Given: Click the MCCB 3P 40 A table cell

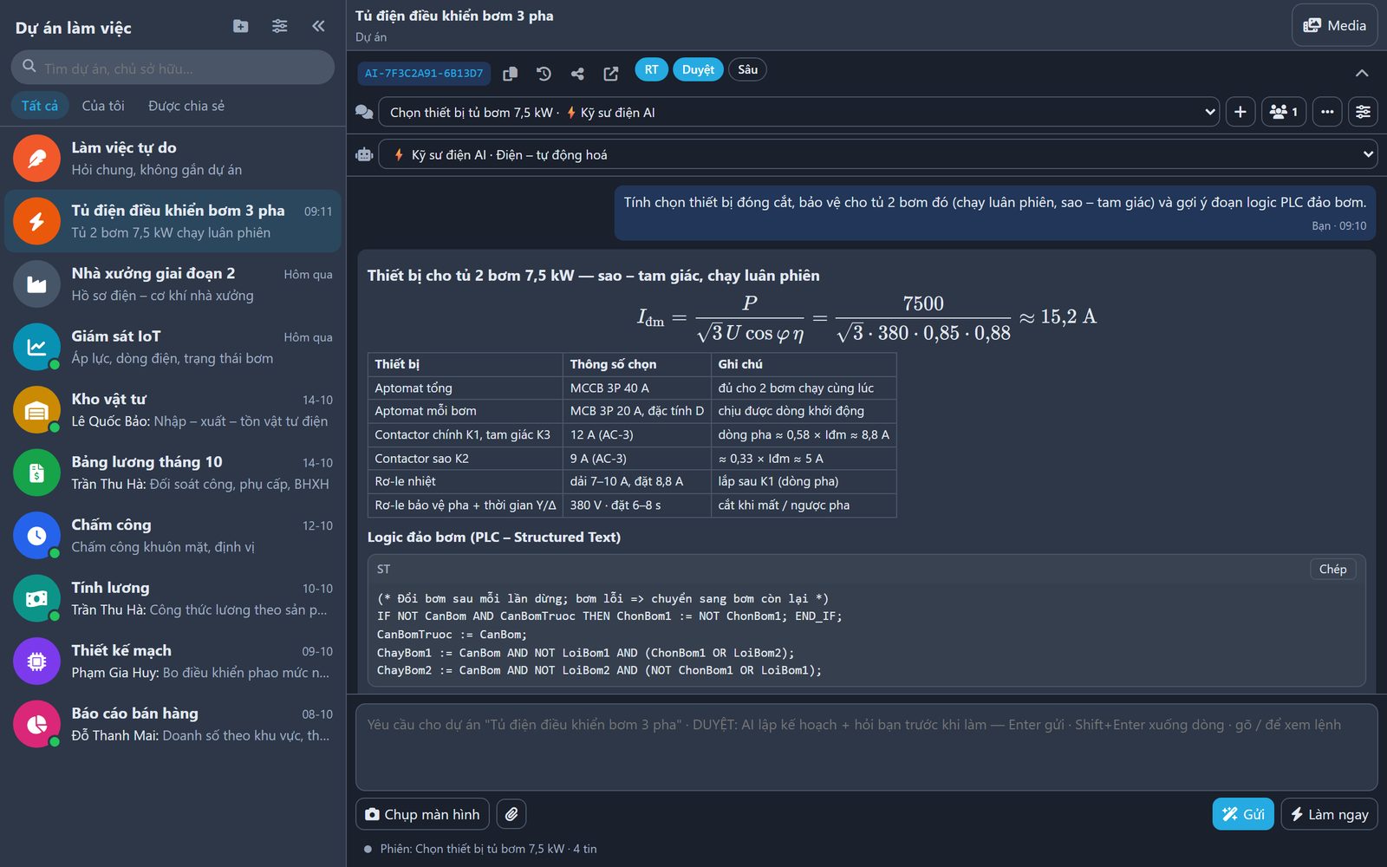Looking at the screenshot, I should point(636,388).
